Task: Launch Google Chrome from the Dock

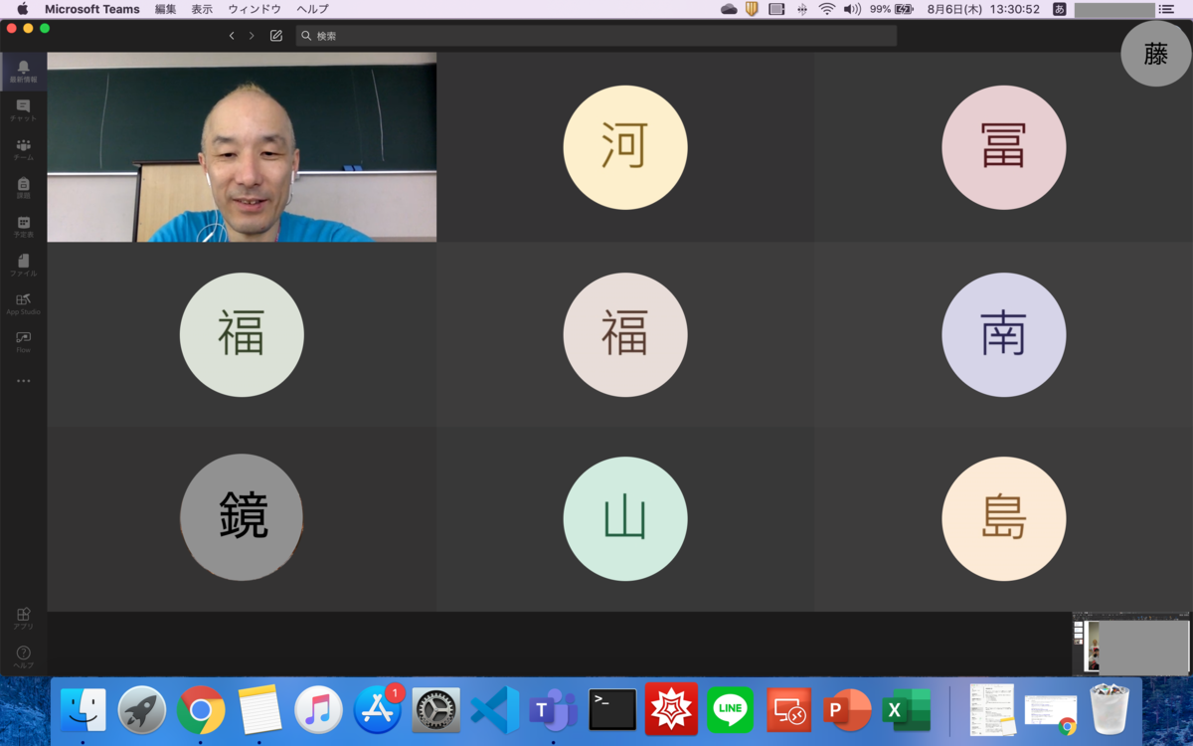Action: click(201, 711)
